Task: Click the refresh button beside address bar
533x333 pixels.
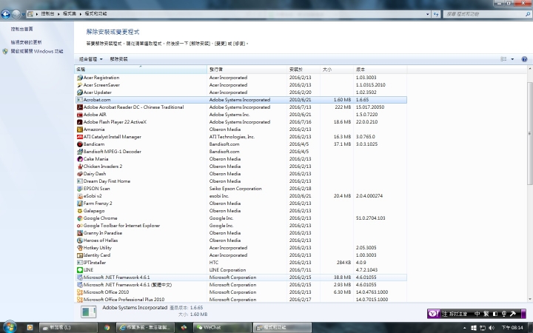Action: pos(436,14)
